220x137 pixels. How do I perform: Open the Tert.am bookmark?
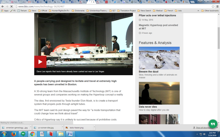(x=22, y=11)
